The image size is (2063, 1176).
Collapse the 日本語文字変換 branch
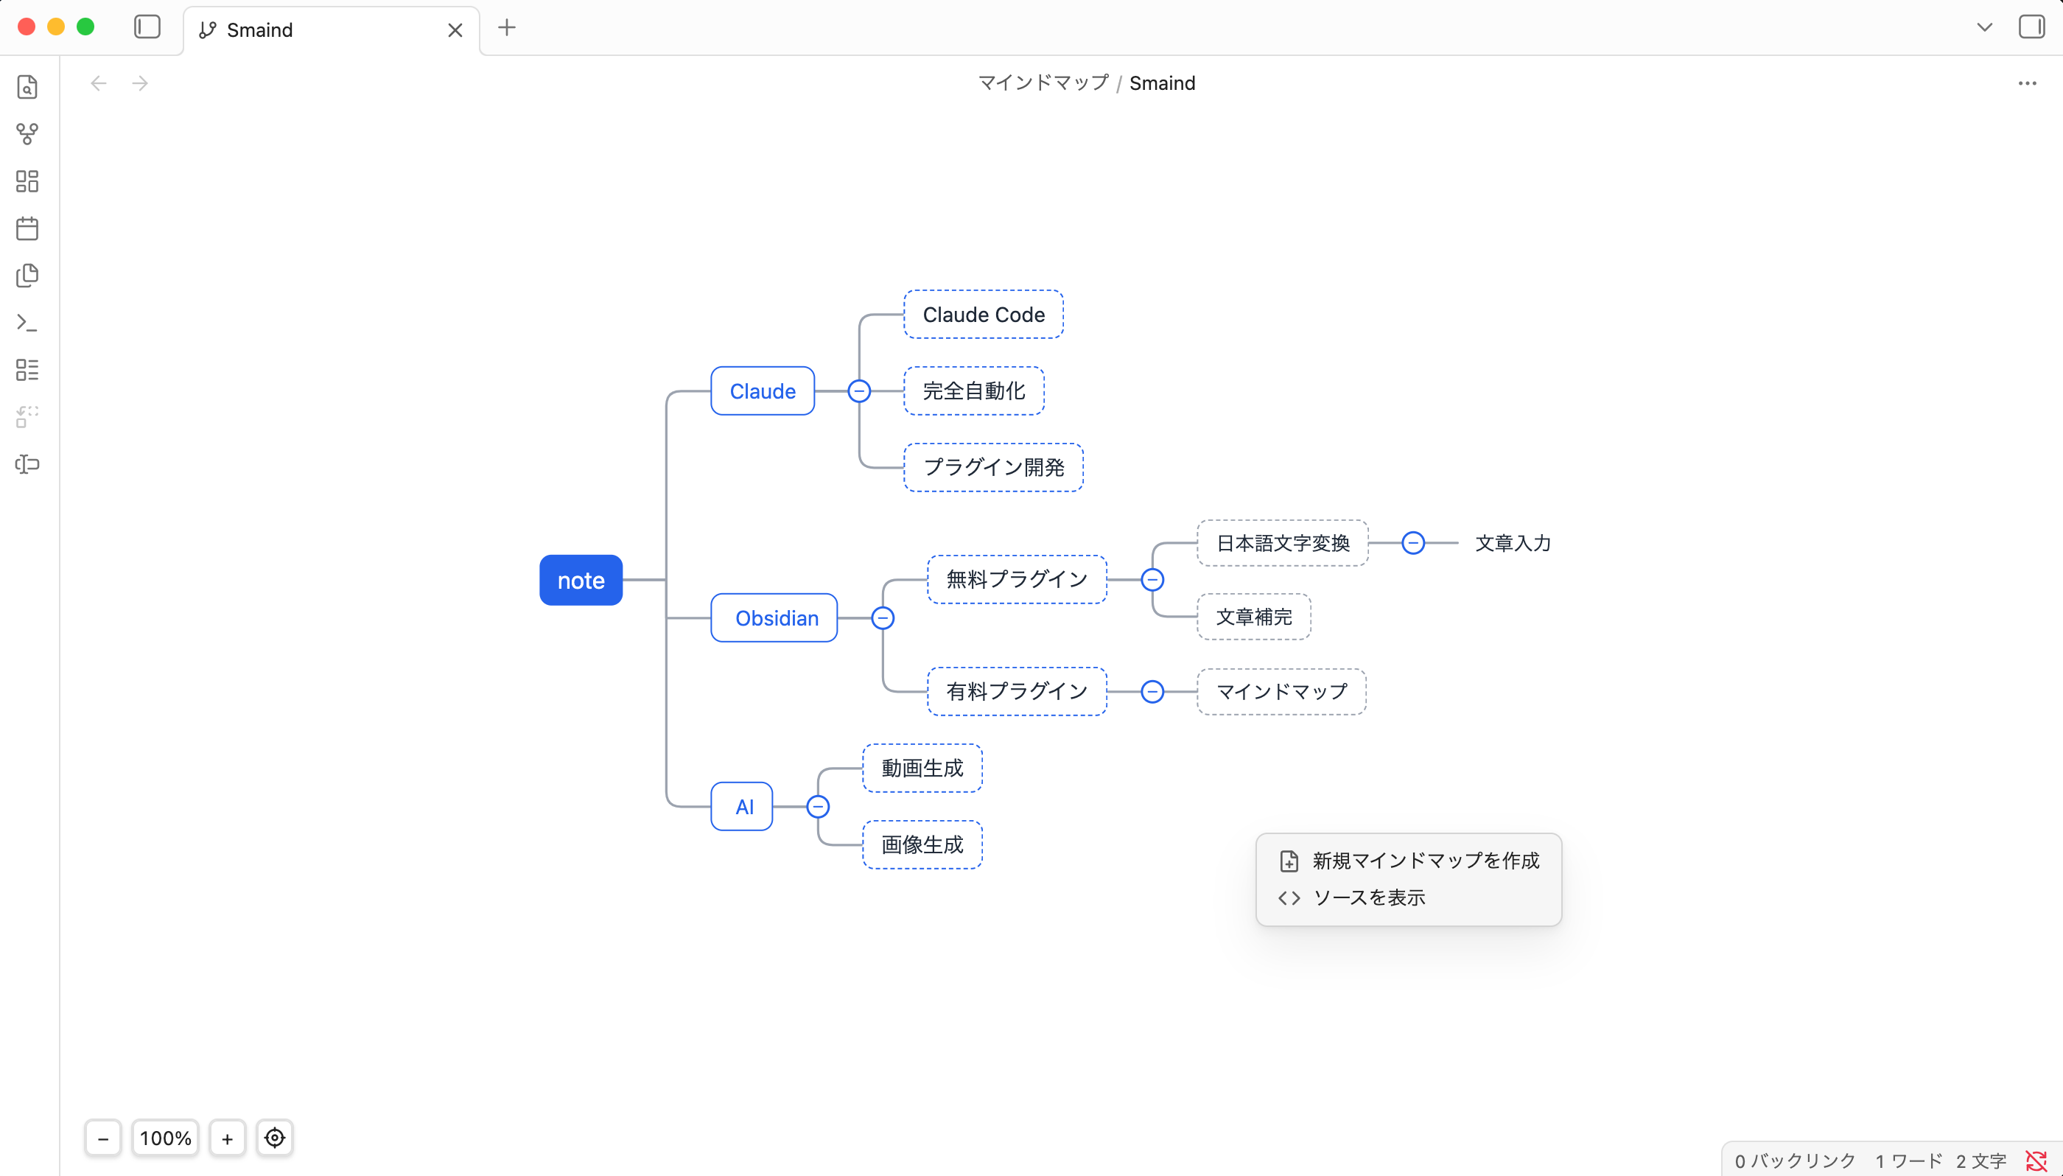click(x=1413, y=543)
